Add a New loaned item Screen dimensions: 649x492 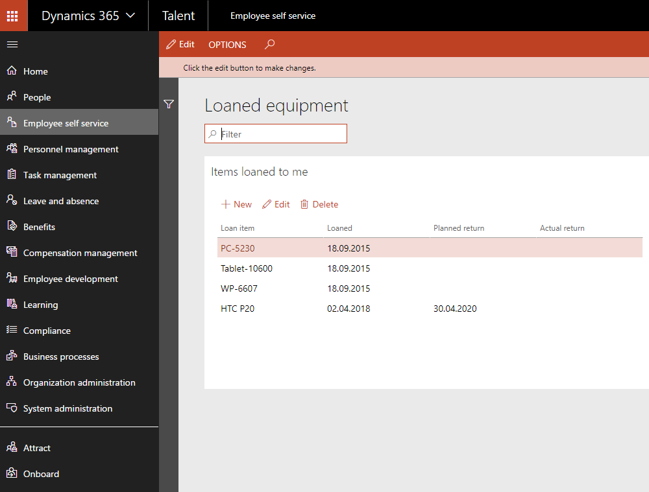click(236, 204)
